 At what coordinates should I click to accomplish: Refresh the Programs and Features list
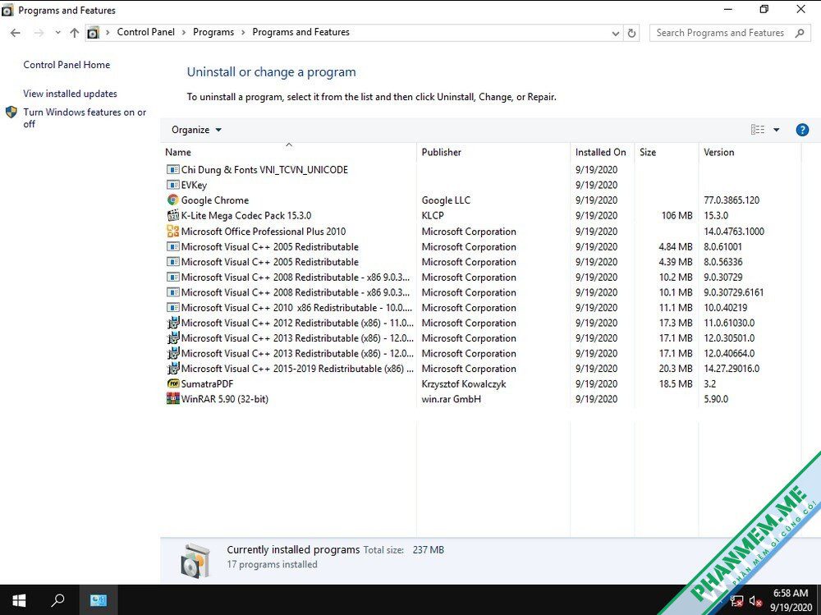pos(632,33)
